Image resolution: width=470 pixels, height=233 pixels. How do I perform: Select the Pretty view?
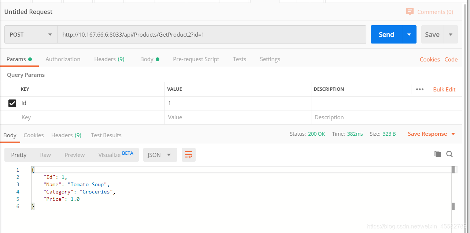(x=19, y=155)
